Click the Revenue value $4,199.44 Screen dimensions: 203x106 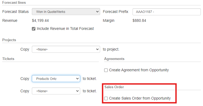click(x=40, y=20)
